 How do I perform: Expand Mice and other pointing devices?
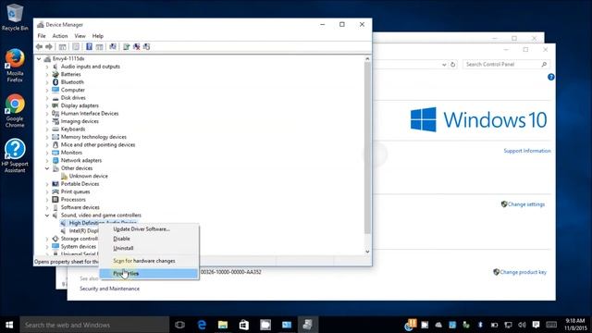(x=47, y=145)
